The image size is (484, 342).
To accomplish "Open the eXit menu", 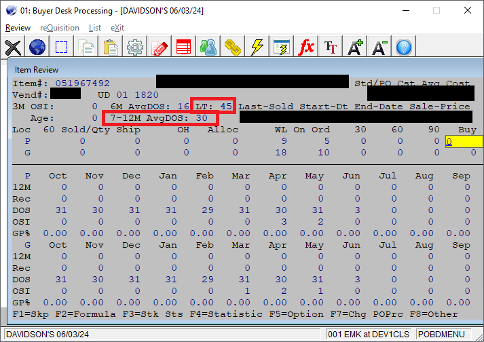I will (x=117, y=28).
